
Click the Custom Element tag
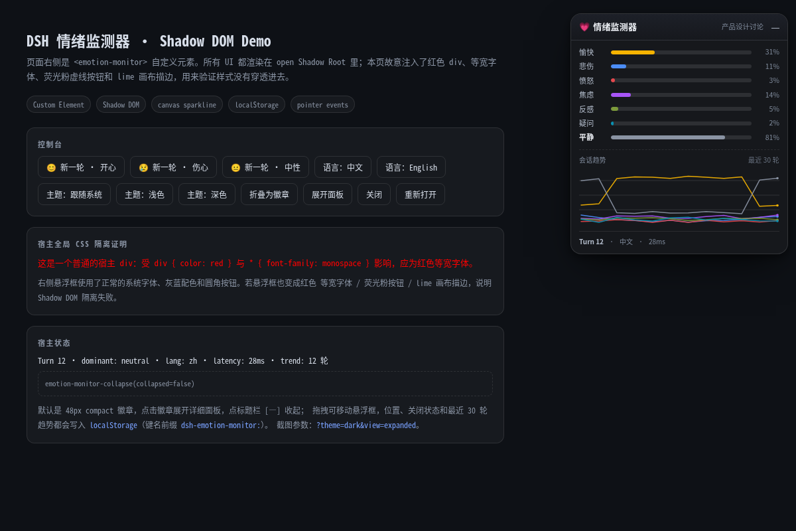58,104
